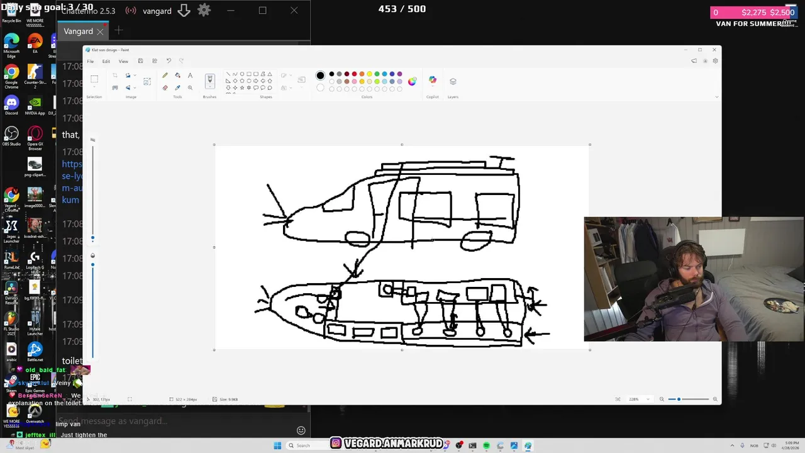Open the View menu in Paint
The image size is (805, 453).
[123, 61]
